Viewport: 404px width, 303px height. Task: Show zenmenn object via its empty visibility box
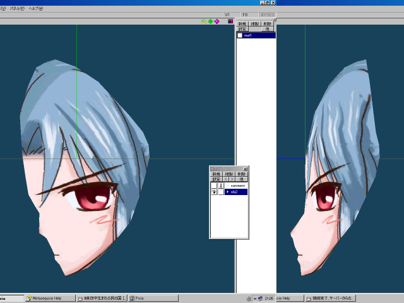[214, 186]
